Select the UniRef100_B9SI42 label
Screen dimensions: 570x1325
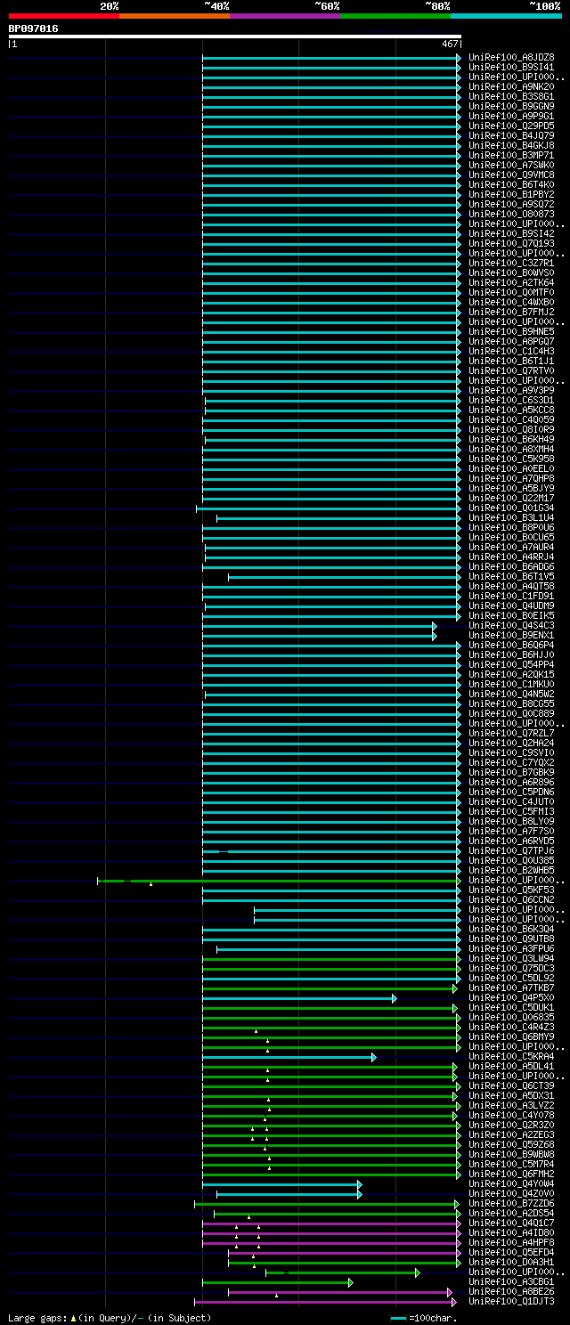tap(511, 233)
